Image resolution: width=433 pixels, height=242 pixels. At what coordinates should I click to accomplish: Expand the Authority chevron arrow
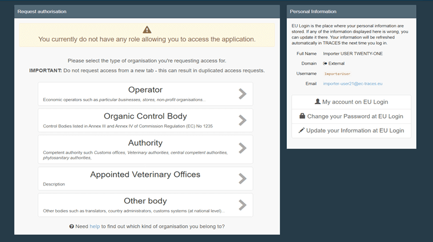click(x=243, y=148)
